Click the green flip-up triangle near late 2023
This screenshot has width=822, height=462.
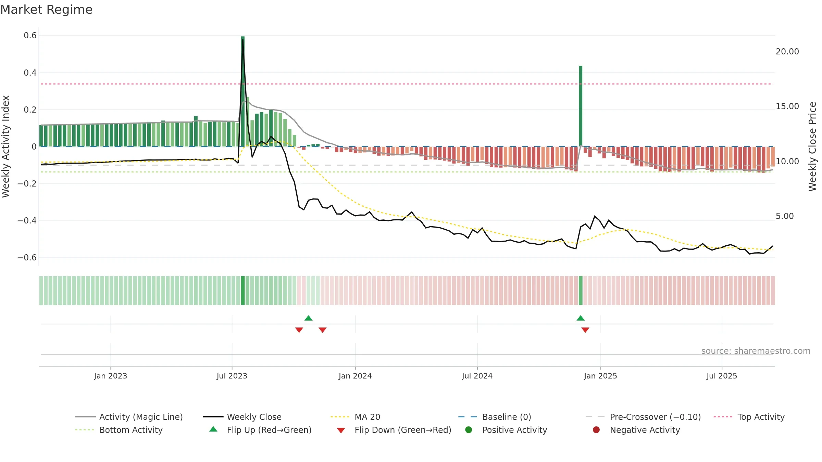pyautogui.click(x=308, y=318)
